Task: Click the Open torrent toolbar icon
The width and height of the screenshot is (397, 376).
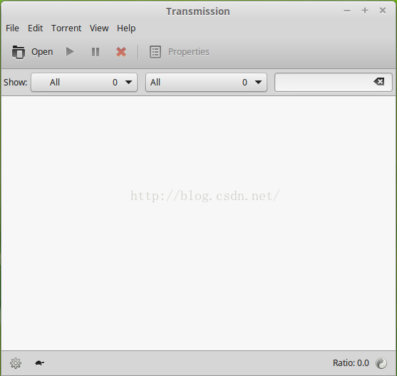Action: [x=19, y=52]
